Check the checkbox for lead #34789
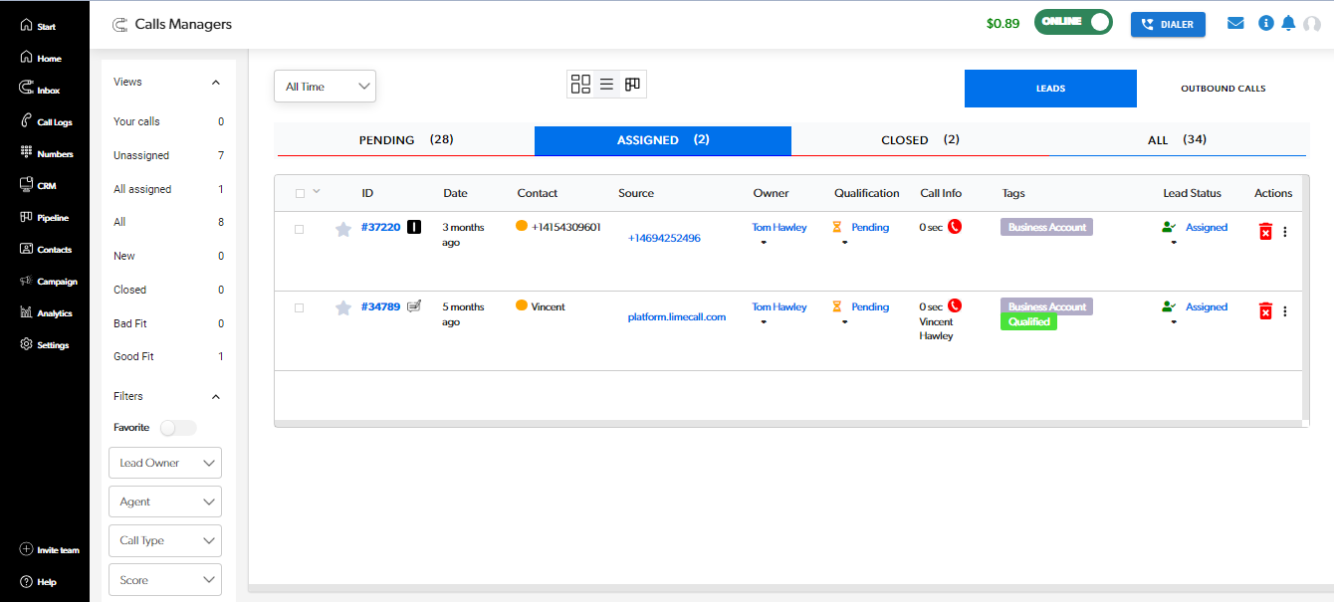 pos(299,308)
